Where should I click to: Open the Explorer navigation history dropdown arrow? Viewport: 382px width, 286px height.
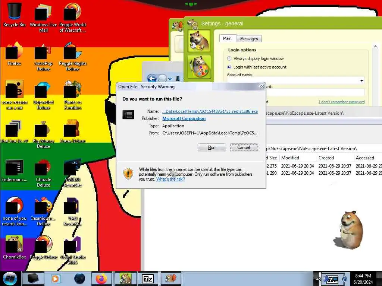click(x=170, y=79)
